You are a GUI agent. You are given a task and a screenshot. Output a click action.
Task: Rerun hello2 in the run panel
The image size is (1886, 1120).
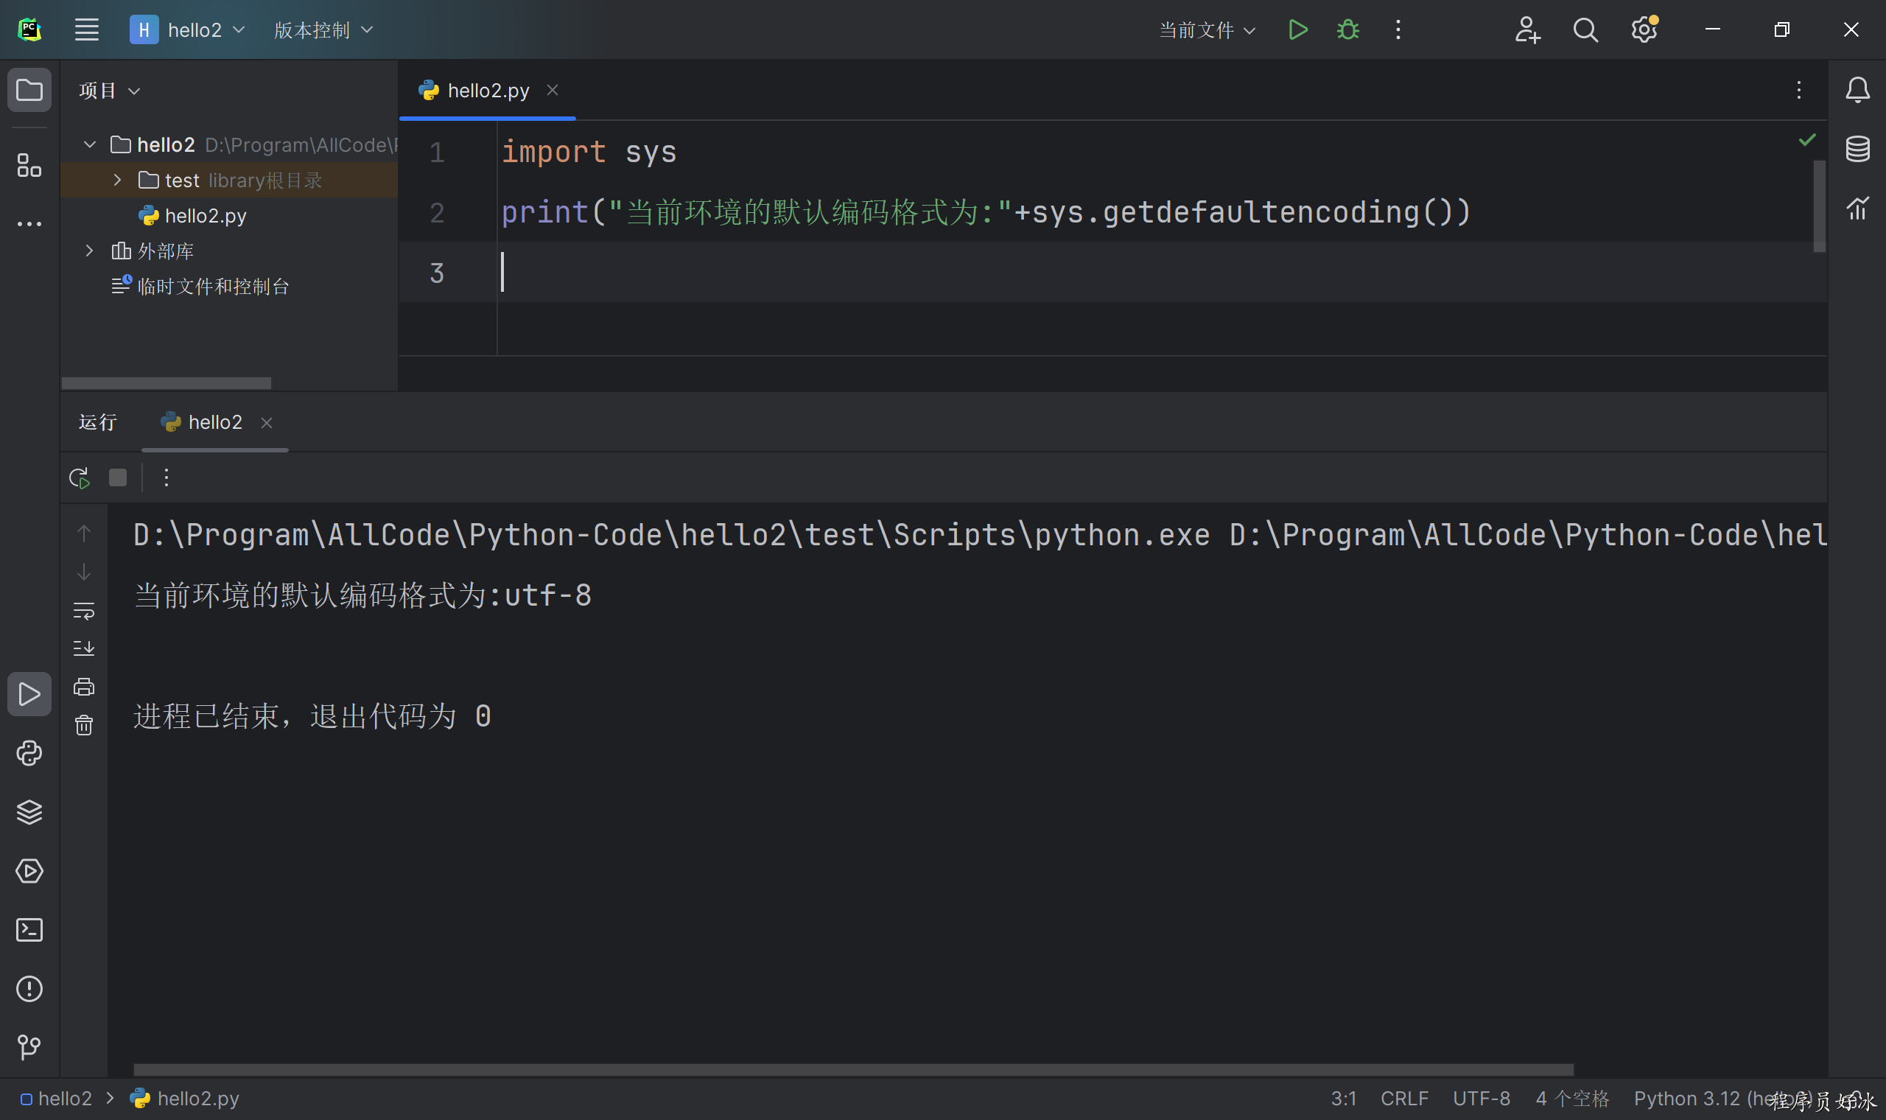[80, 477]
